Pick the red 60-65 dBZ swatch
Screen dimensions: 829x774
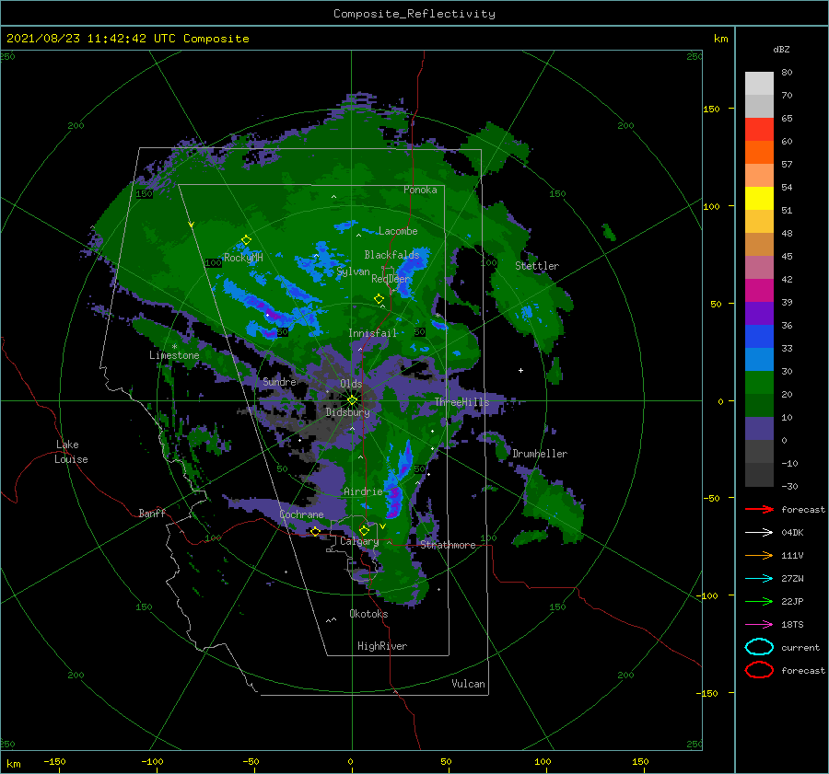(759, 130)
